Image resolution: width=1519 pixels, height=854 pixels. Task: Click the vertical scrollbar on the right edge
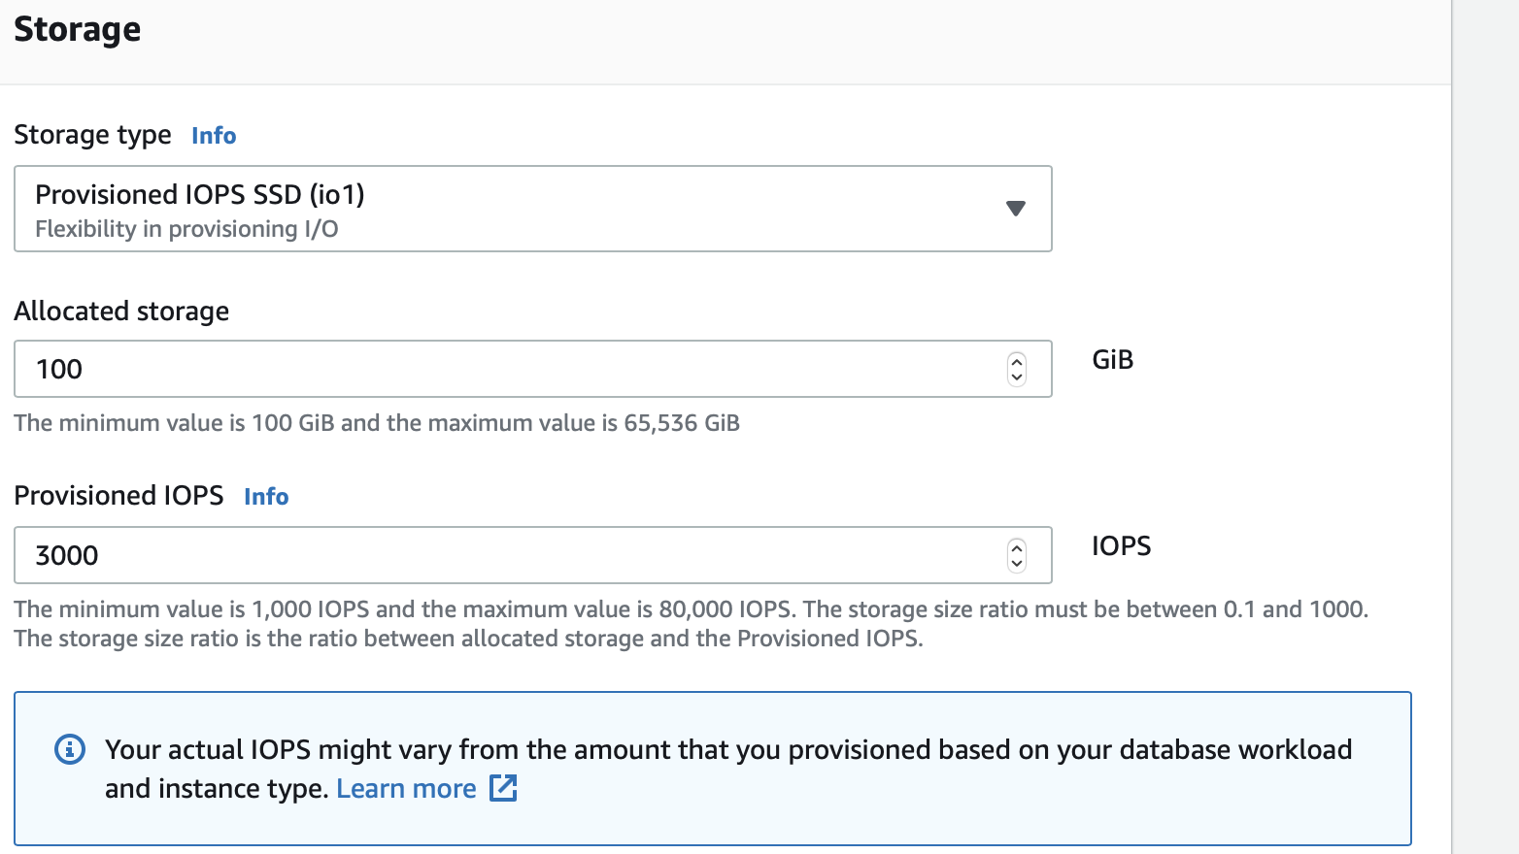(1485, 427)
